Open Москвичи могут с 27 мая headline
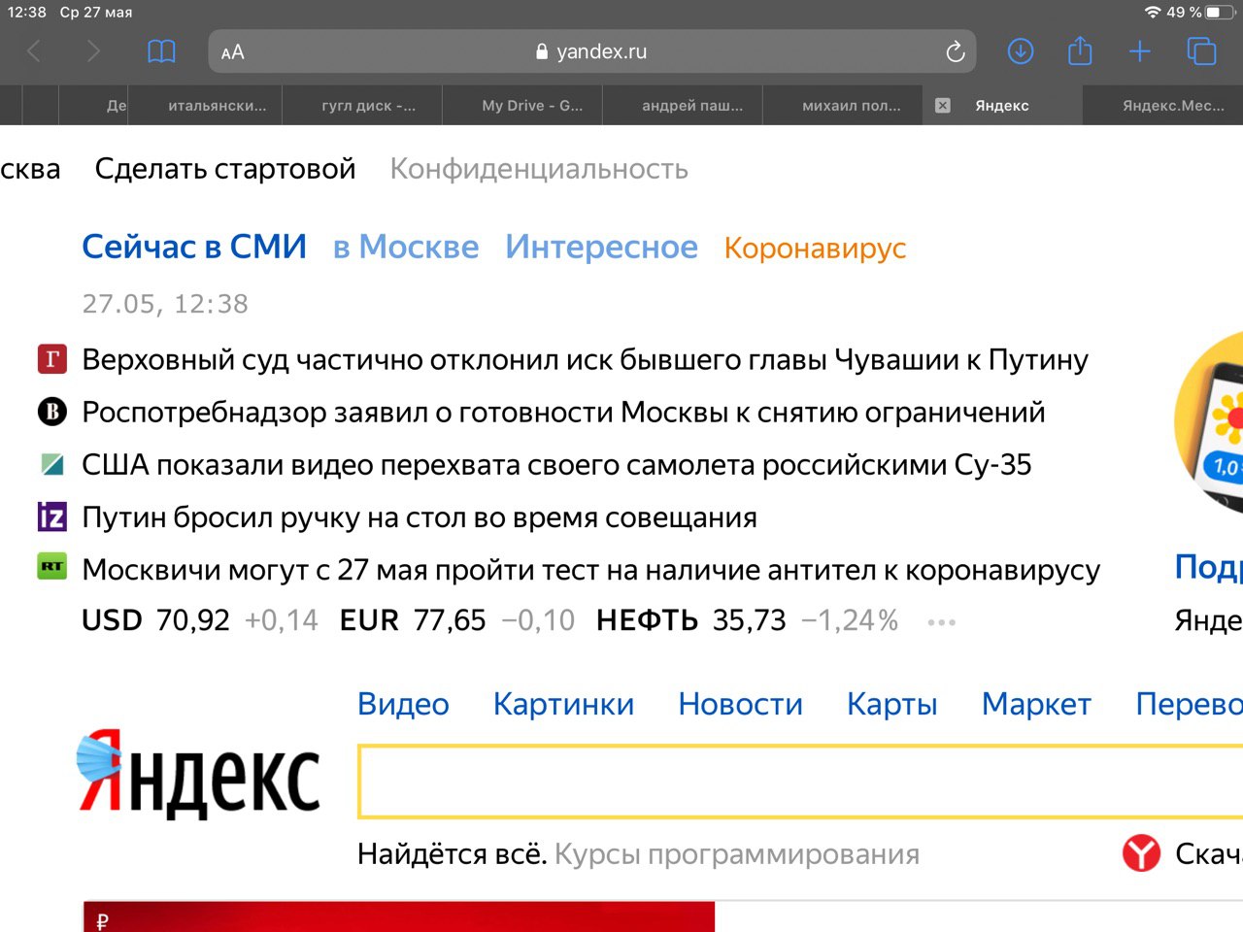This screenshot has height=932, width=1243. click(590, 570)
